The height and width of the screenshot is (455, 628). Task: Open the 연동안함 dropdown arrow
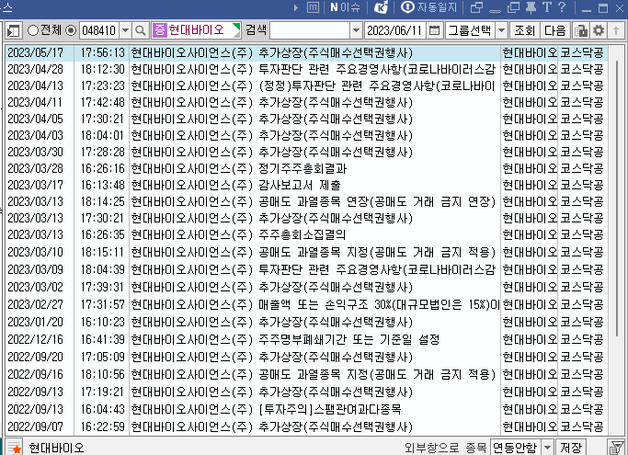[547, 447]
